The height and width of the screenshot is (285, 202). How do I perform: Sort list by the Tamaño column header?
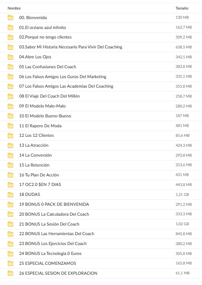pos(182,8)
